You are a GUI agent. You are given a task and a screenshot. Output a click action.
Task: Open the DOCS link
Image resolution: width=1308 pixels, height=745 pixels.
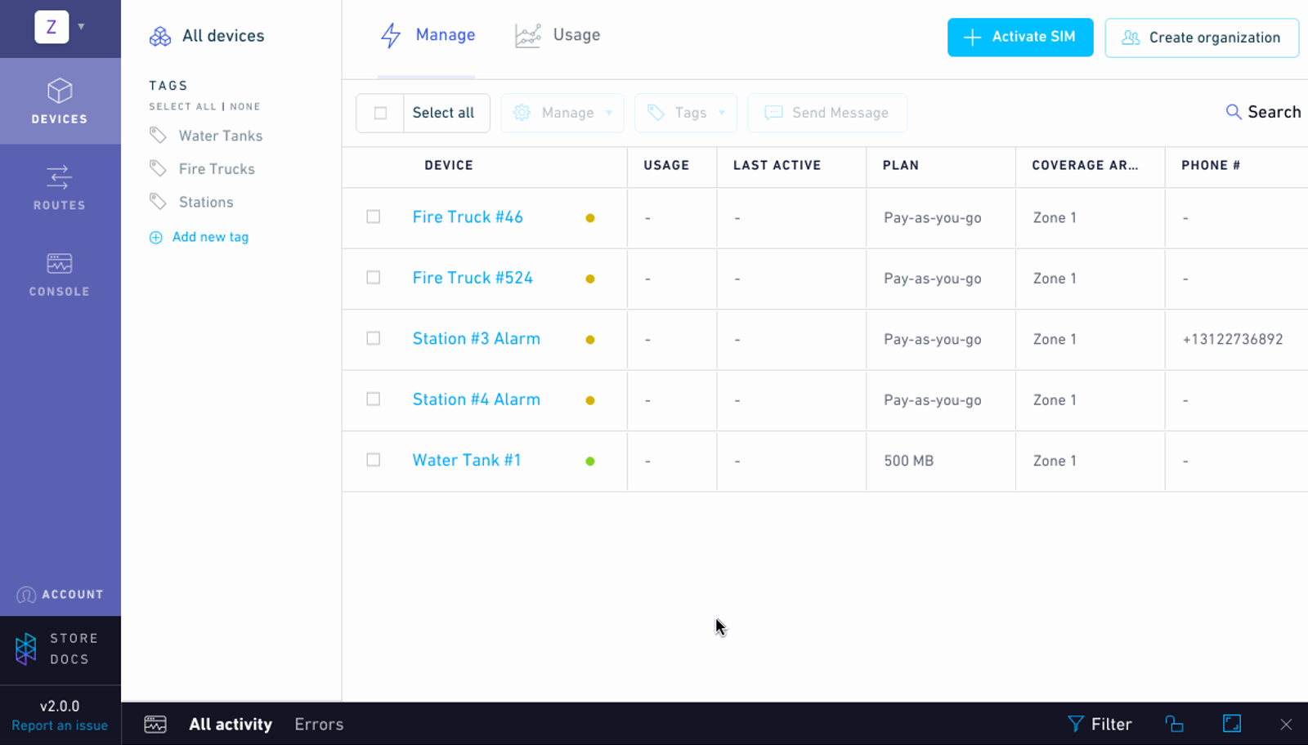click(69, 659)
